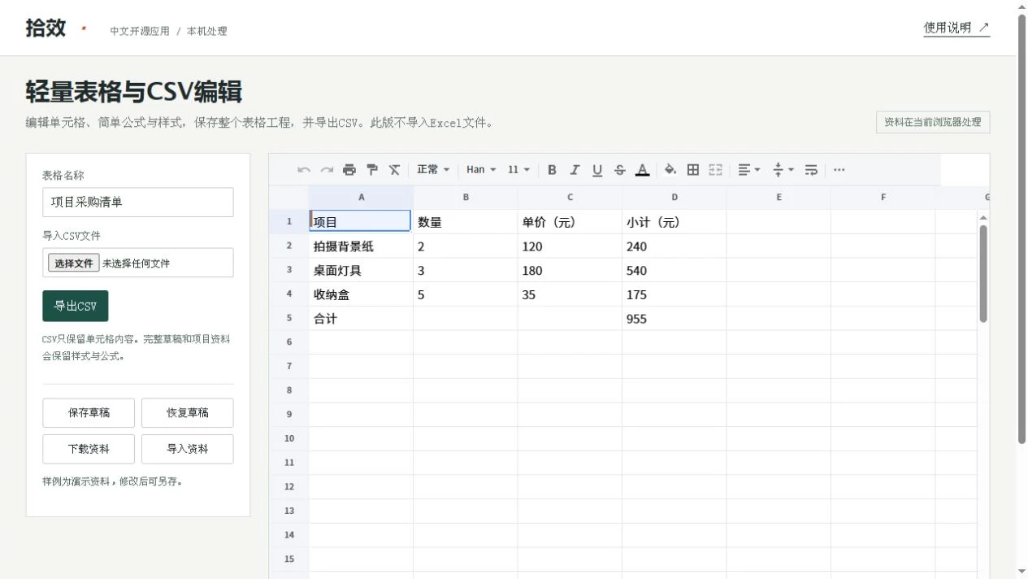This screenshot has height=579, width=1028.
Task: Select cell containing 桌面灯具
Action: click(361, 270)
